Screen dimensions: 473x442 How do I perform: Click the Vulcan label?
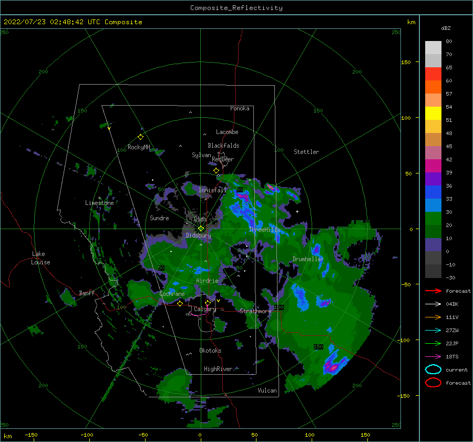point(267,390)
